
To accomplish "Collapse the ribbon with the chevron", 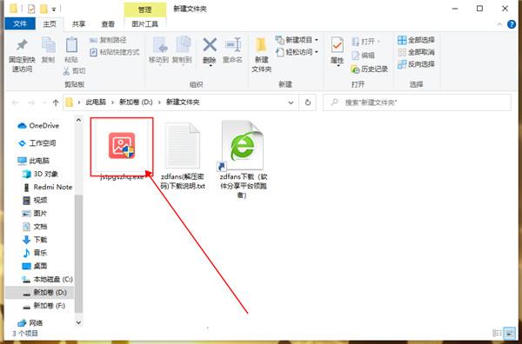I will (499, 24).
